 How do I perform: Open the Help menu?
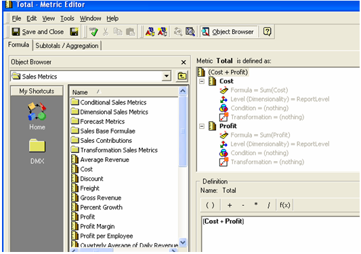click(x=112, y=18)
